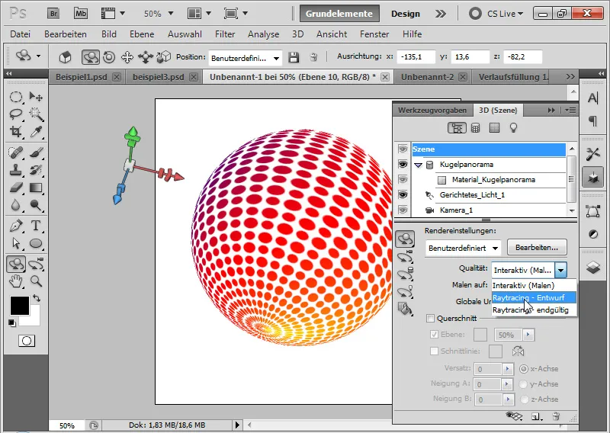Select the Lasso tool
This screenshot has height=433, width=610.
tap(15, 114)
